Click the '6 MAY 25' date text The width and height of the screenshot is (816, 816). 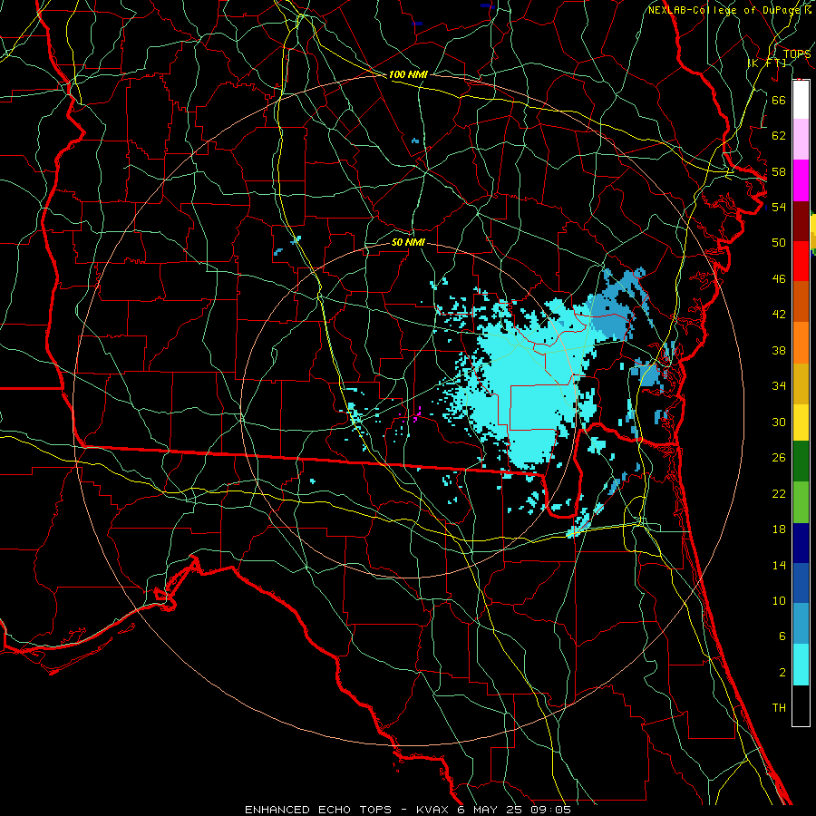coord(491,810)
